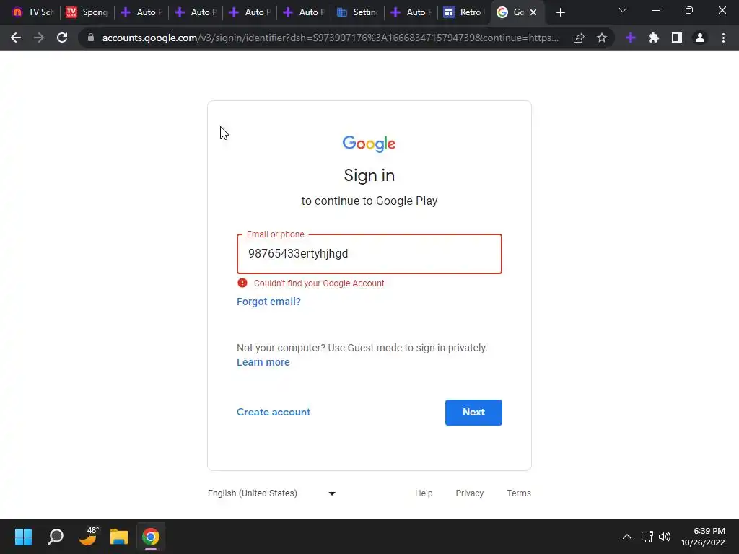Bookmark this page with the star
Image resolution: width=739 pixels, height=554 pixels.
pyautogui.click(x=602, y=38)
